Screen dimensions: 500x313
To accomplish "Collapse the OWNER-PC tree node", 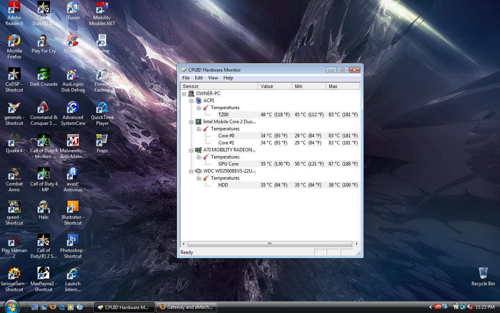I will [x=184, y=94].
